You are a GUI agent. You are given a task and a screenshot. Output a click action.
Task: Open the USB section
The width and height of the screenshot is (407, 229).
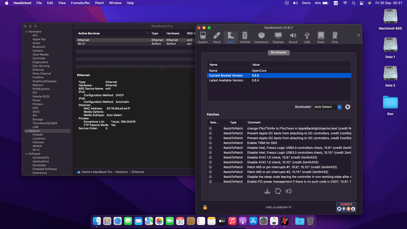[307, 38]
